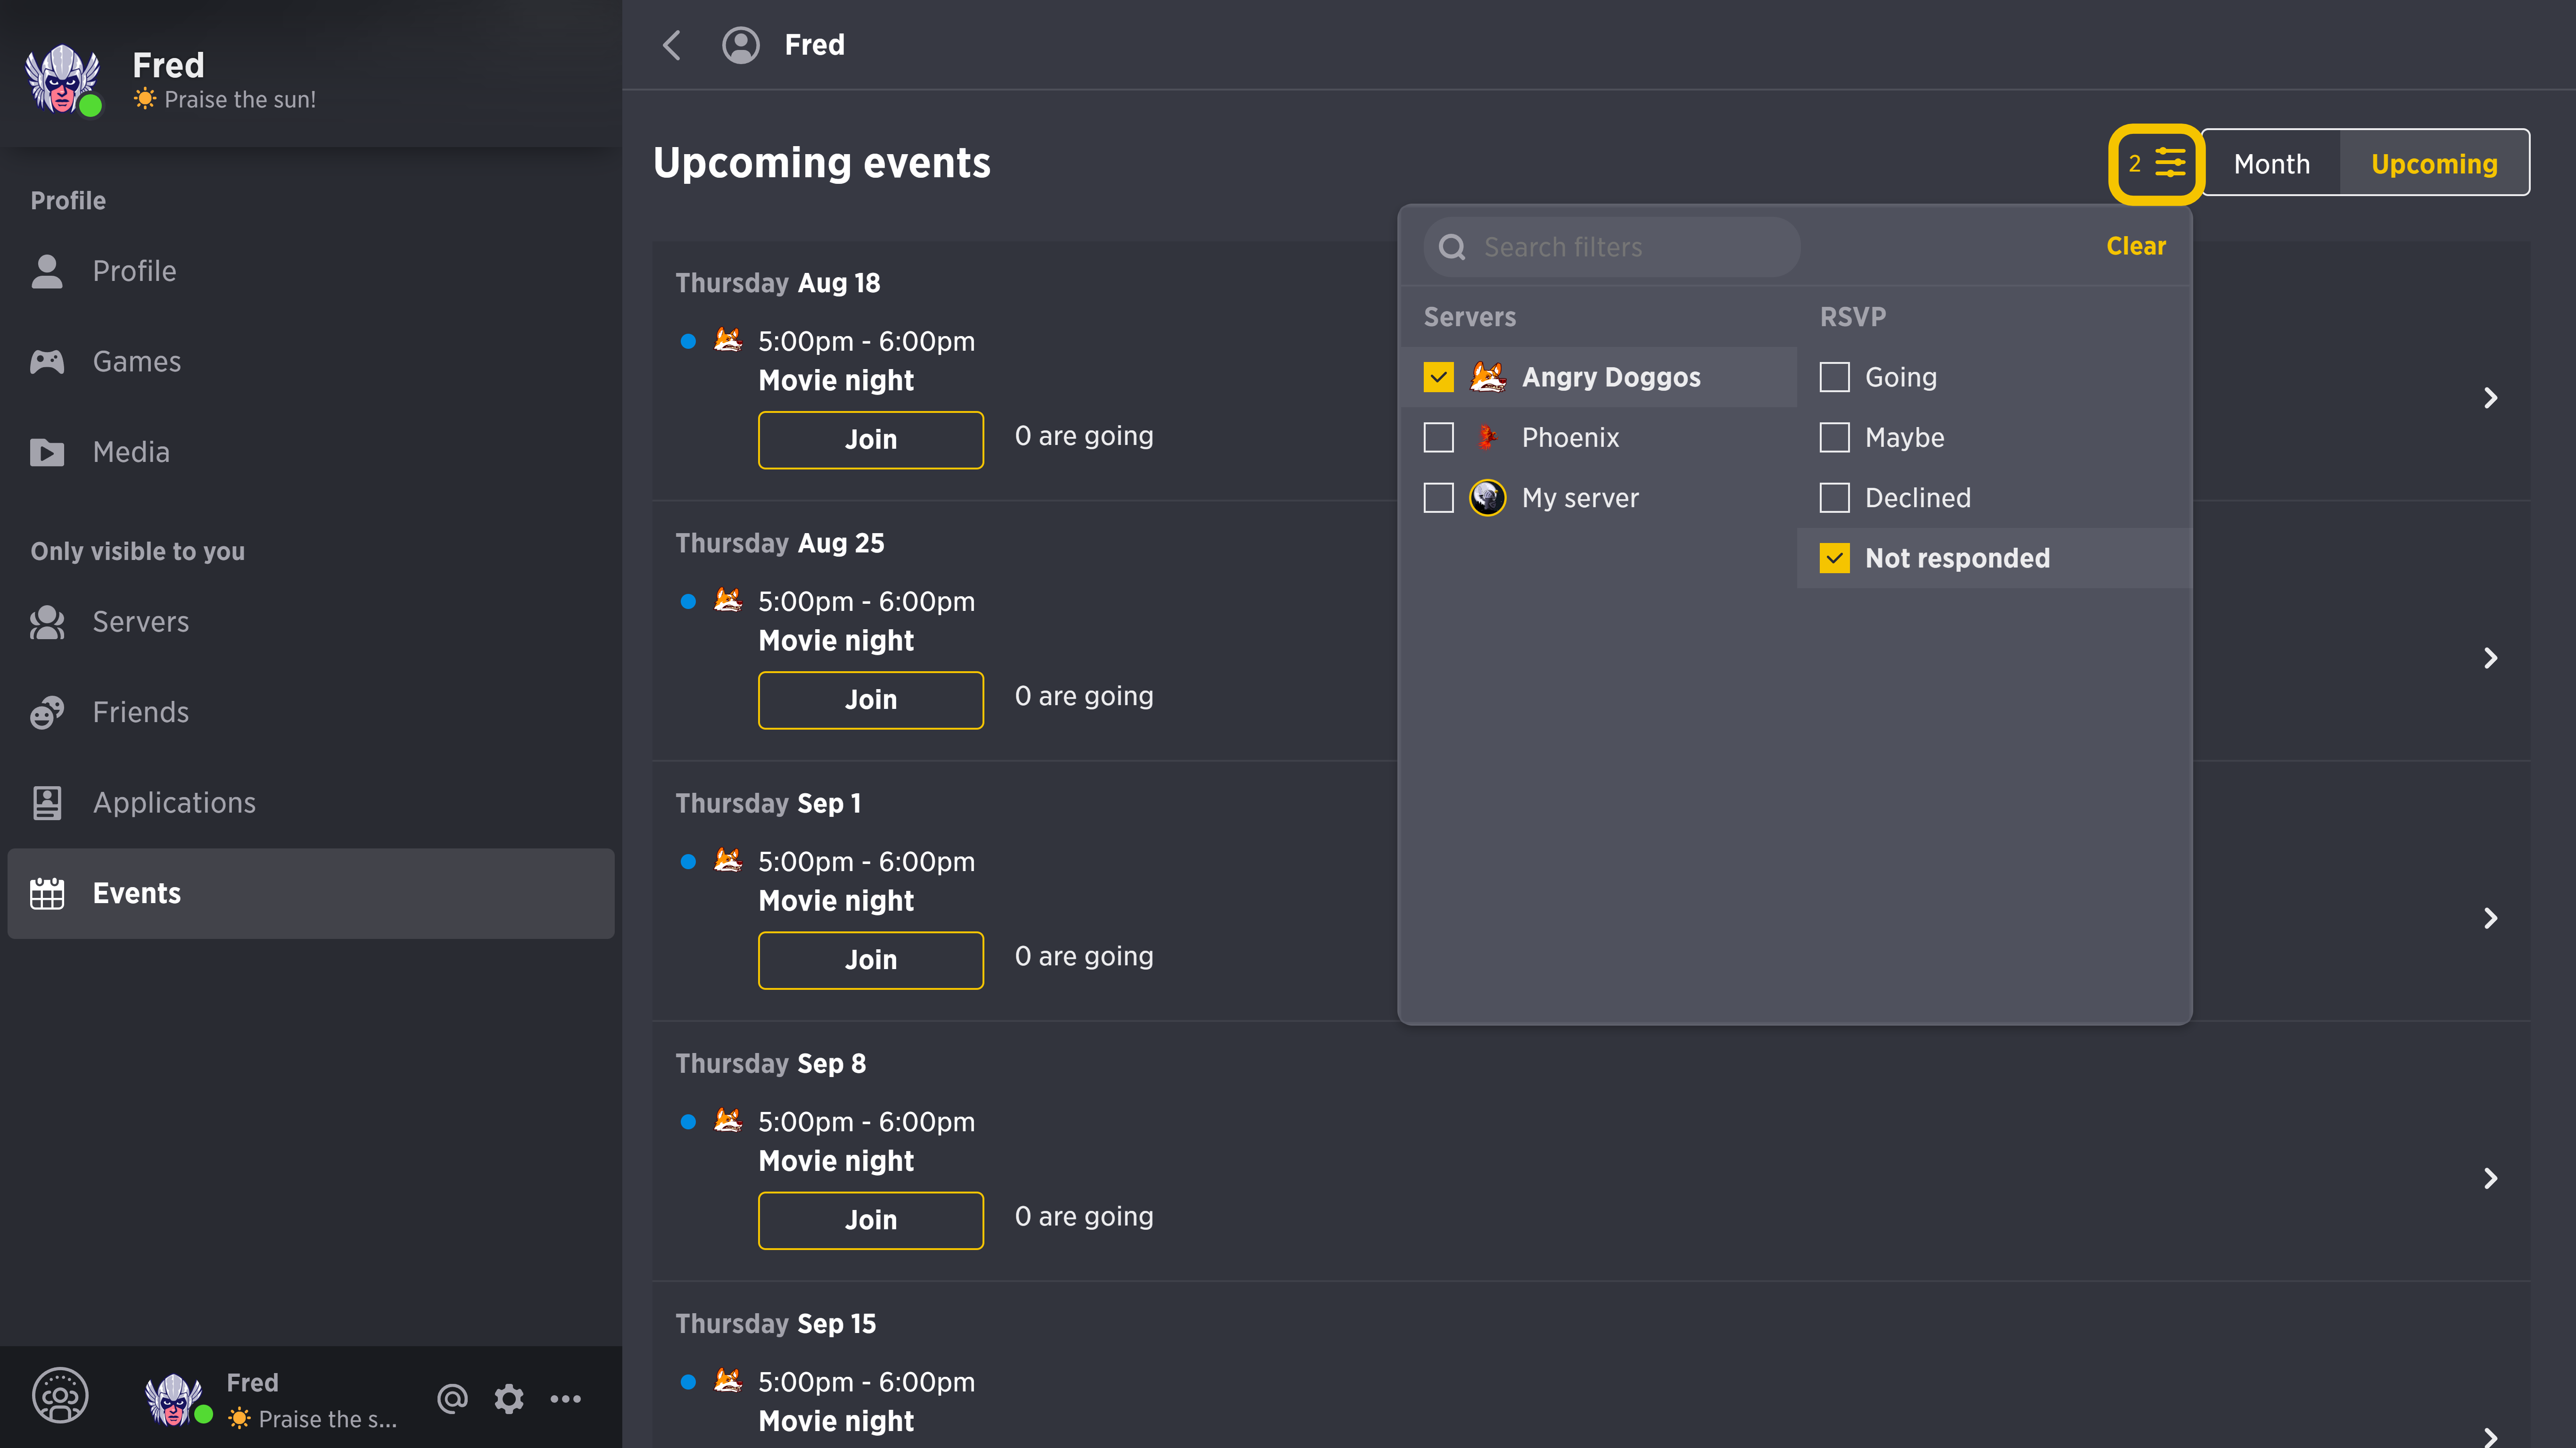Select the Upcoming view tab
2576x1448 pixels.
click(2434, 163)
